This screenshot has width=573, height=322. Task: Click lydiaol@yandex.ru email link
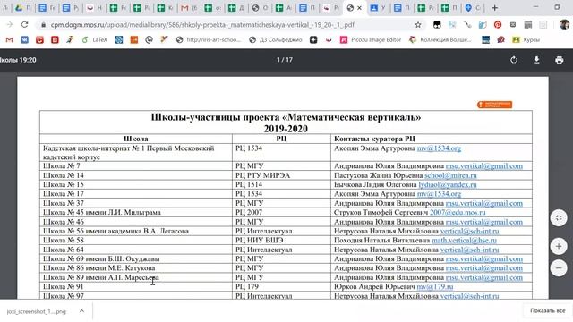[448, 185]
